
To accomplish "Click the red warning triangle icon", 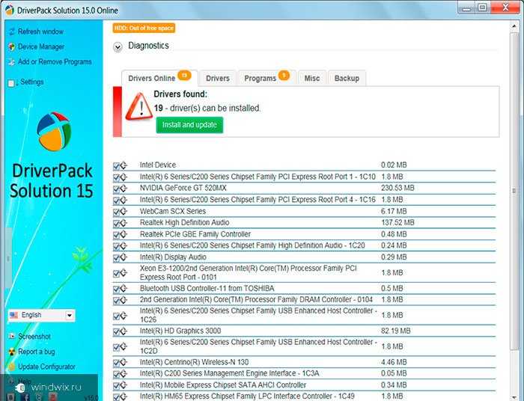I will click(139, 106).
